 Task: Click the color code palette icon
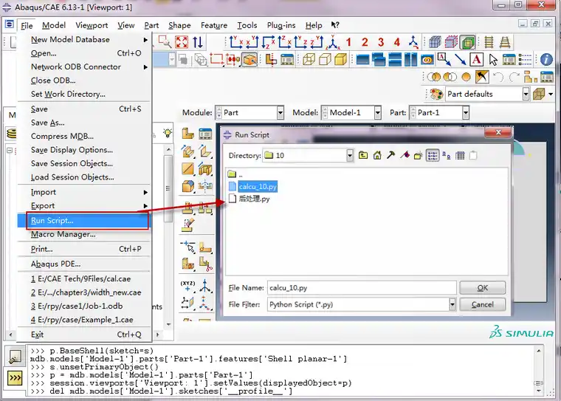click(x=437, y=95)
